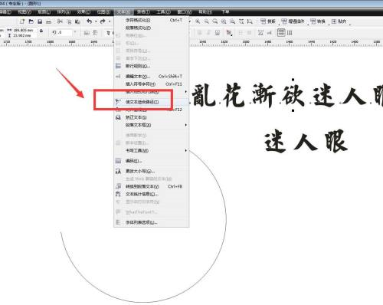The height and width of the screenshot is (305, 383).
Task: Click the underline text icon
Action: [x=218, y=32]
